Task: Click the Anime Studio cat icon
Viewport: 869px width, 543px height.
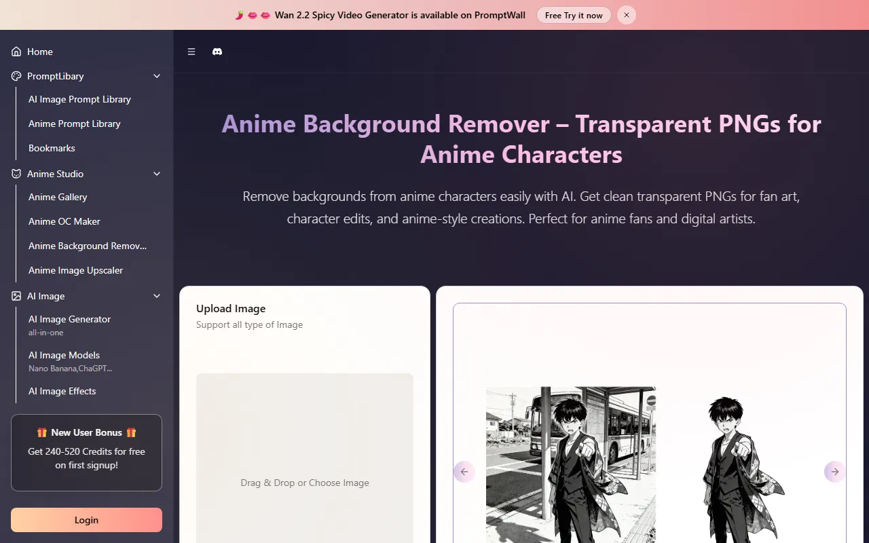Action: click(x=16, y=174)
